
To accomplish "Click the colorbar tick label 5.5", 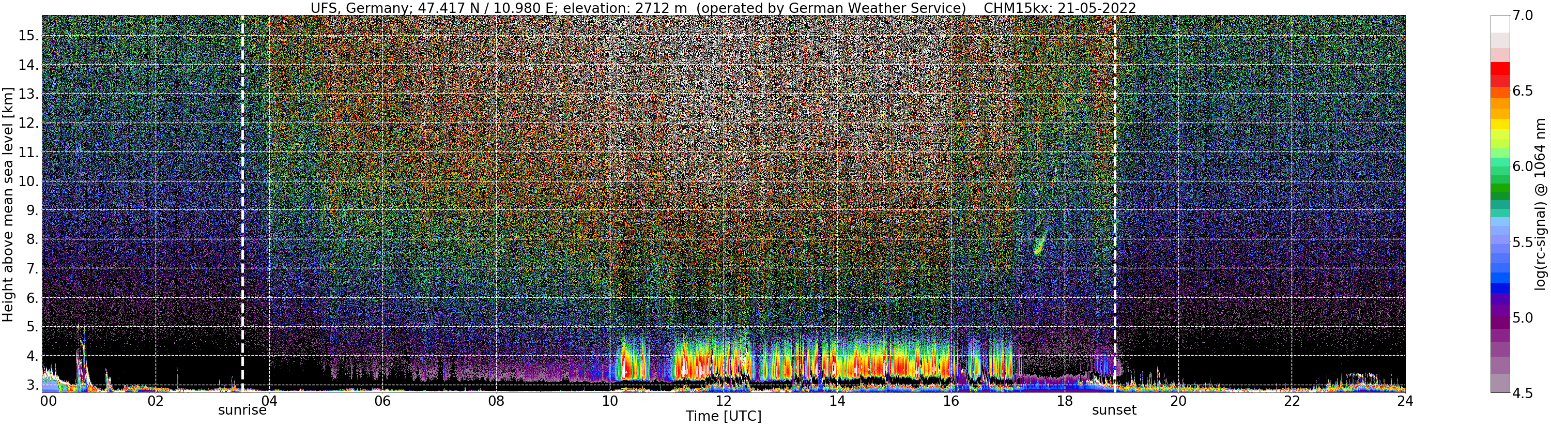I will 1522,242.
